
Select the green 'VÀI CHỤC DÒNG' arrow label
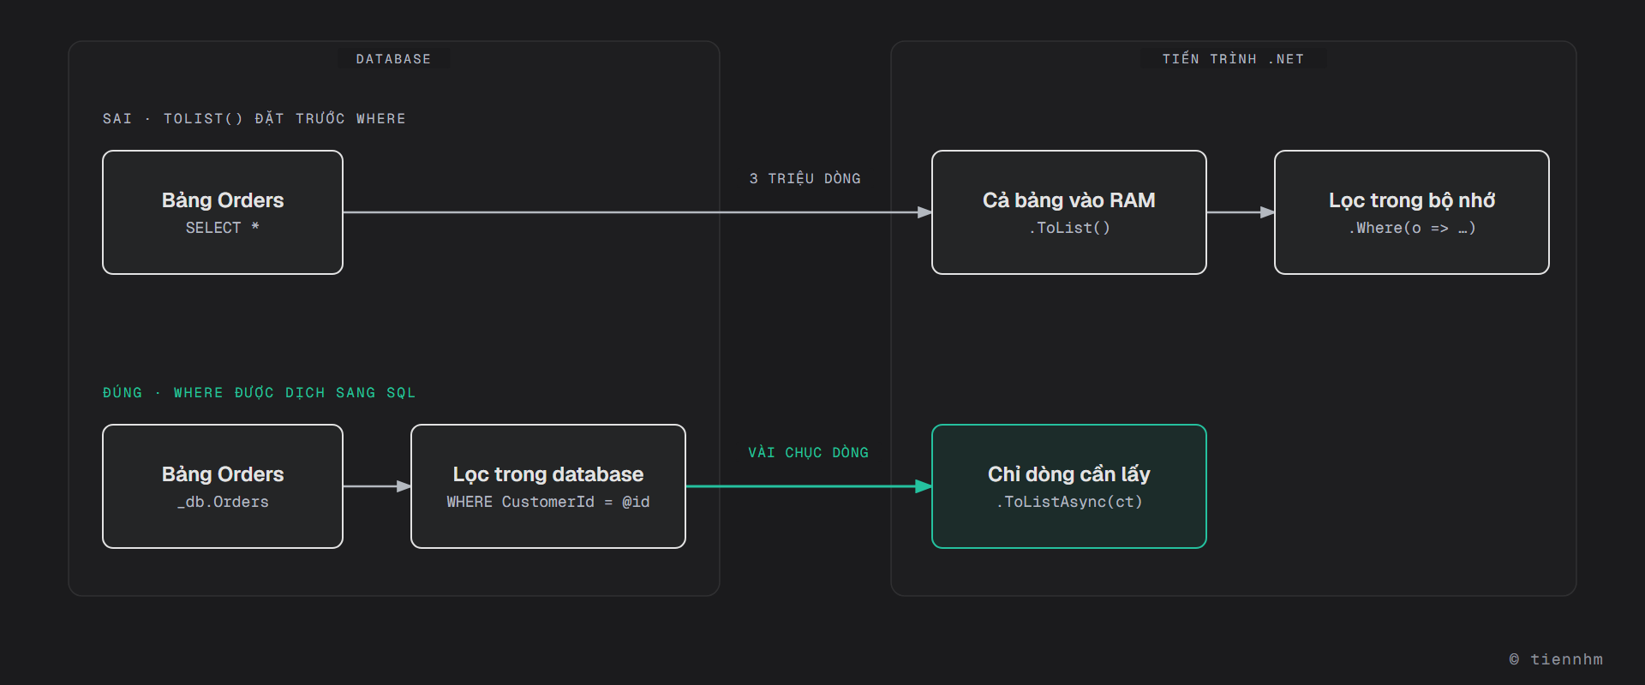point(808,452)
